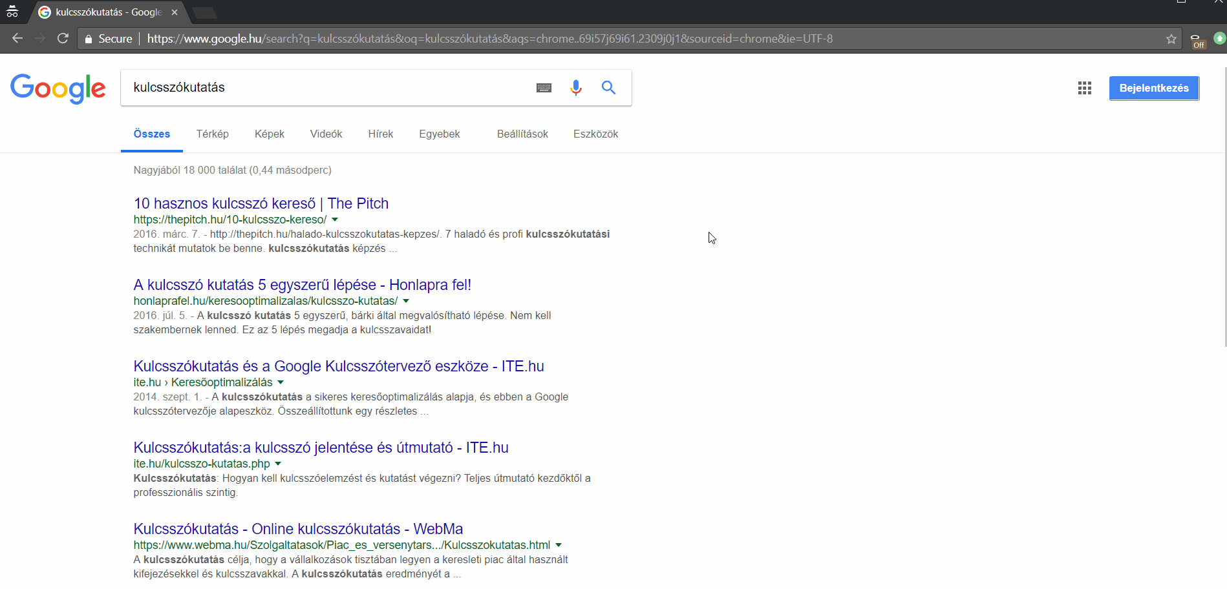
Task: Expand dropdown arrow next to honlaprafel.hu URL
Action: (406, 301)
